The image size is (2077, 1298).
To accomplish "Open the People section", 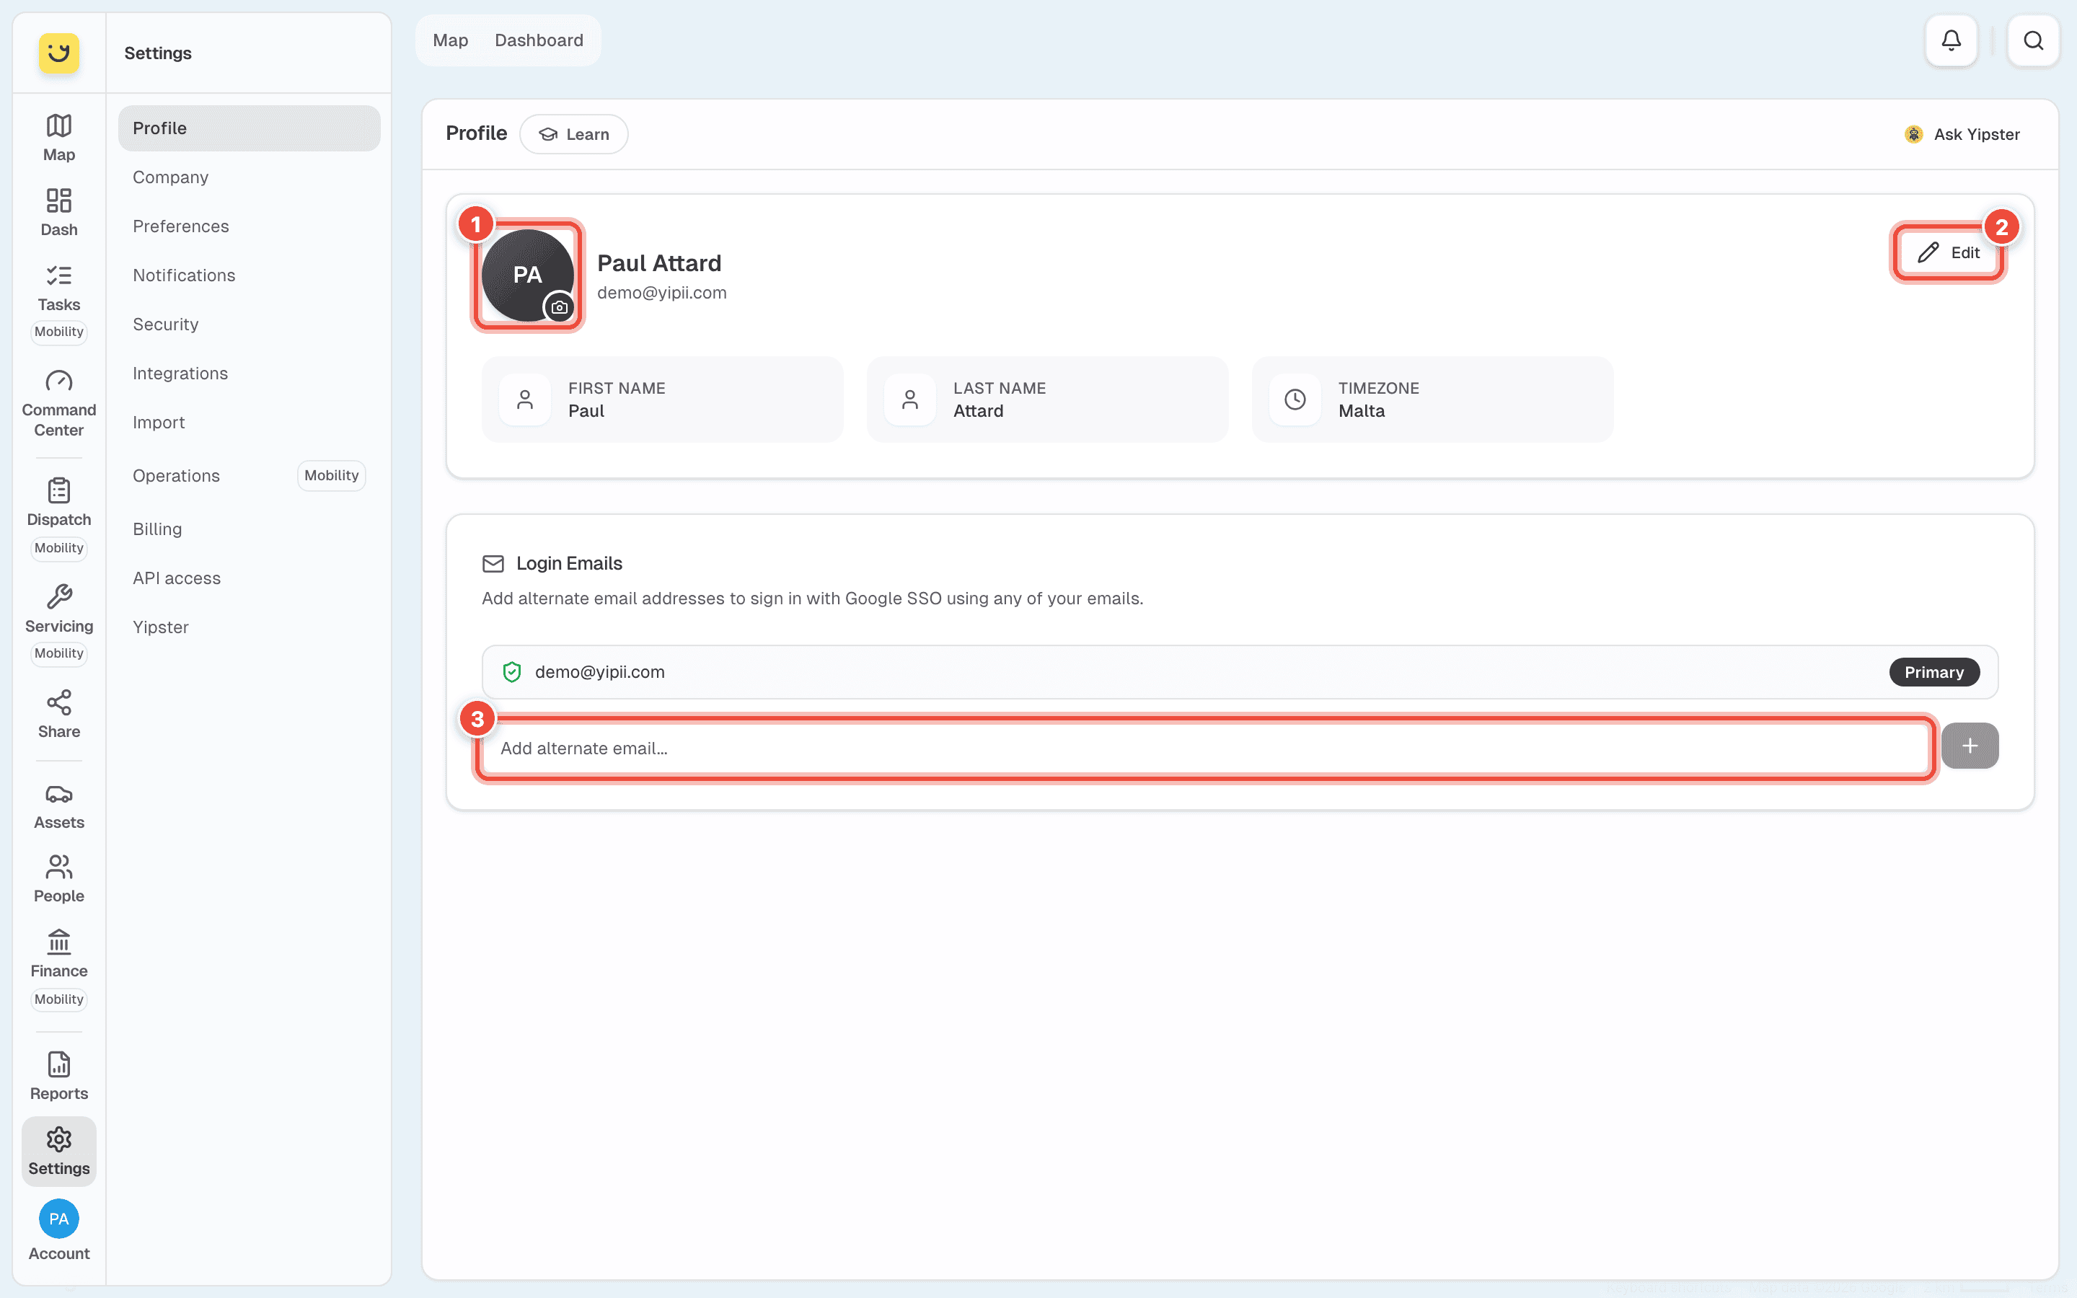I will point(58,879).
